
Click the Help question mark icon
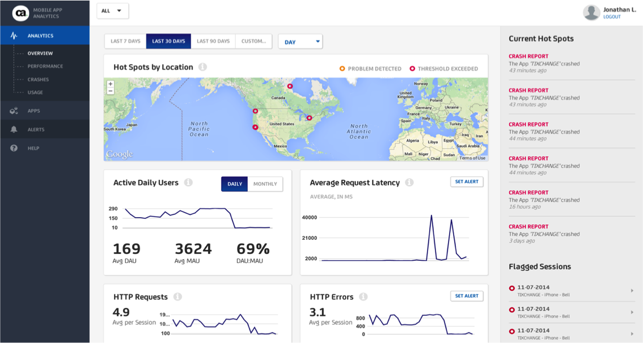coord(14,148)
